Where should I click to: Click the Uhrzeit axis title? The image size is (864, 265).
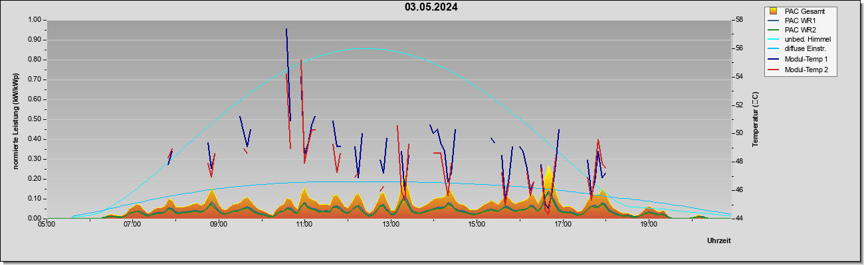[719, 241]
